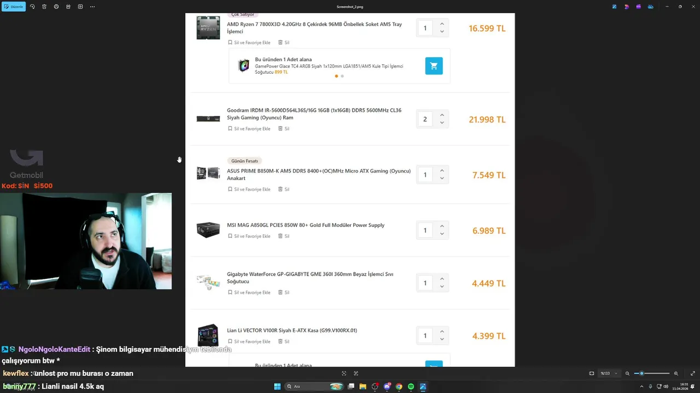The image size is (700, 393).
Task: Open the Clipchamp icon in title bar
Action: (638, 7)
